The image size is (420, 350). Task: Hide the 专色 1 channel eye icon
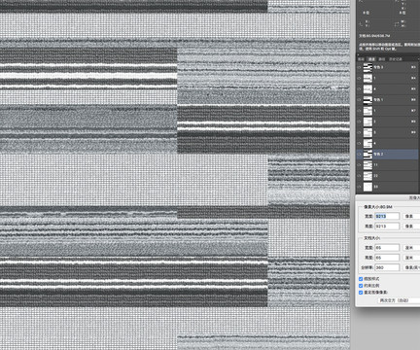(359, 100)
